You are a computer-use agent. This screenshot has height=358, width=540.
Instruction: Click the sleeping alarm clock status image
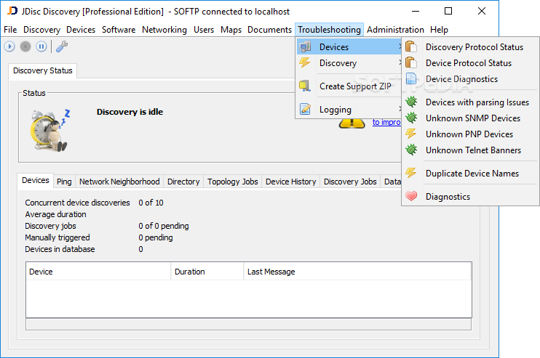coord(50,130)
